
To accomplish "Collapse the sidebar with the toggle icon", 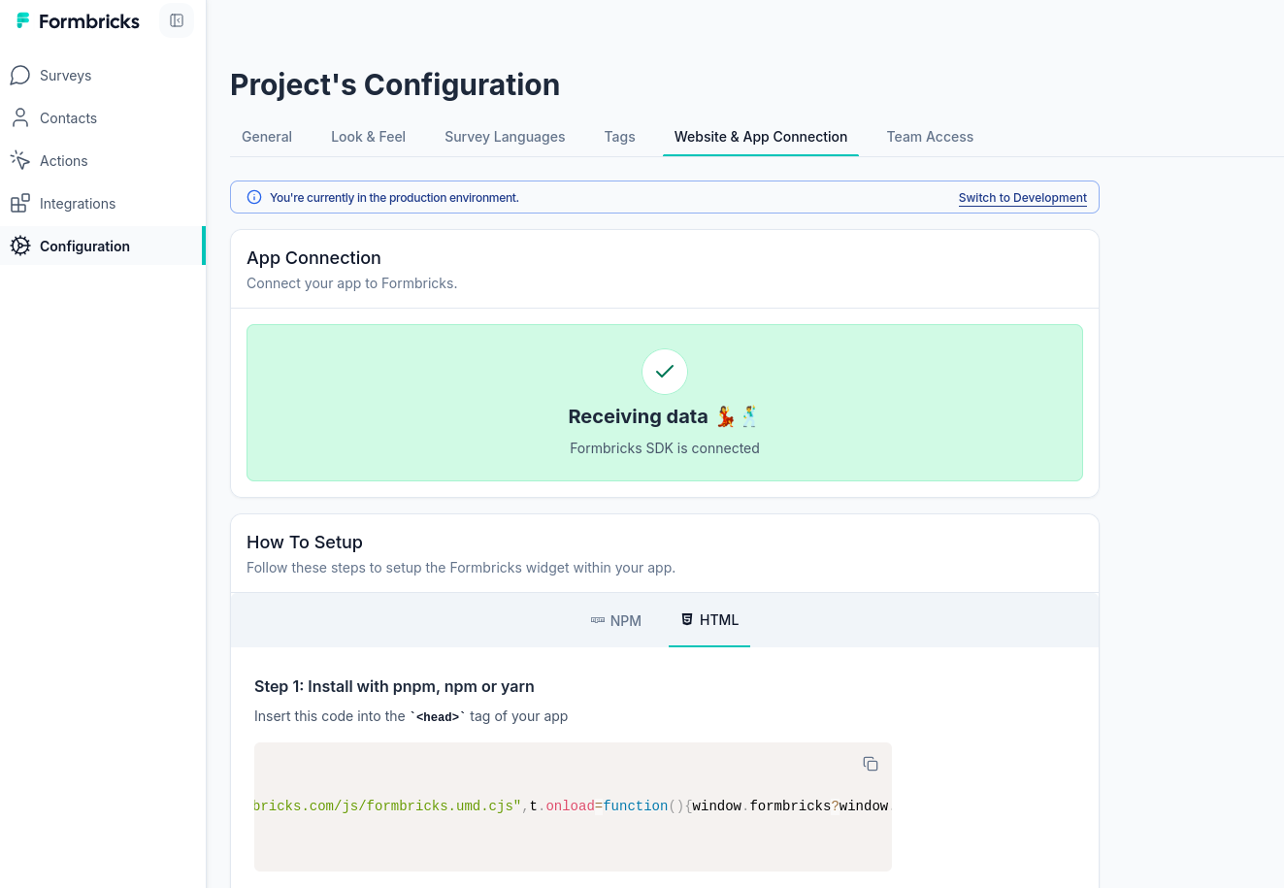I will 177,20.
